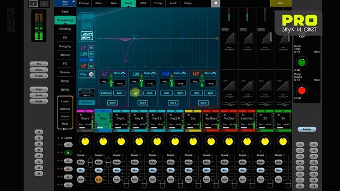340x191 pixels.
Task: Click the PAFL button on the Bass channel
Action: 99,179
